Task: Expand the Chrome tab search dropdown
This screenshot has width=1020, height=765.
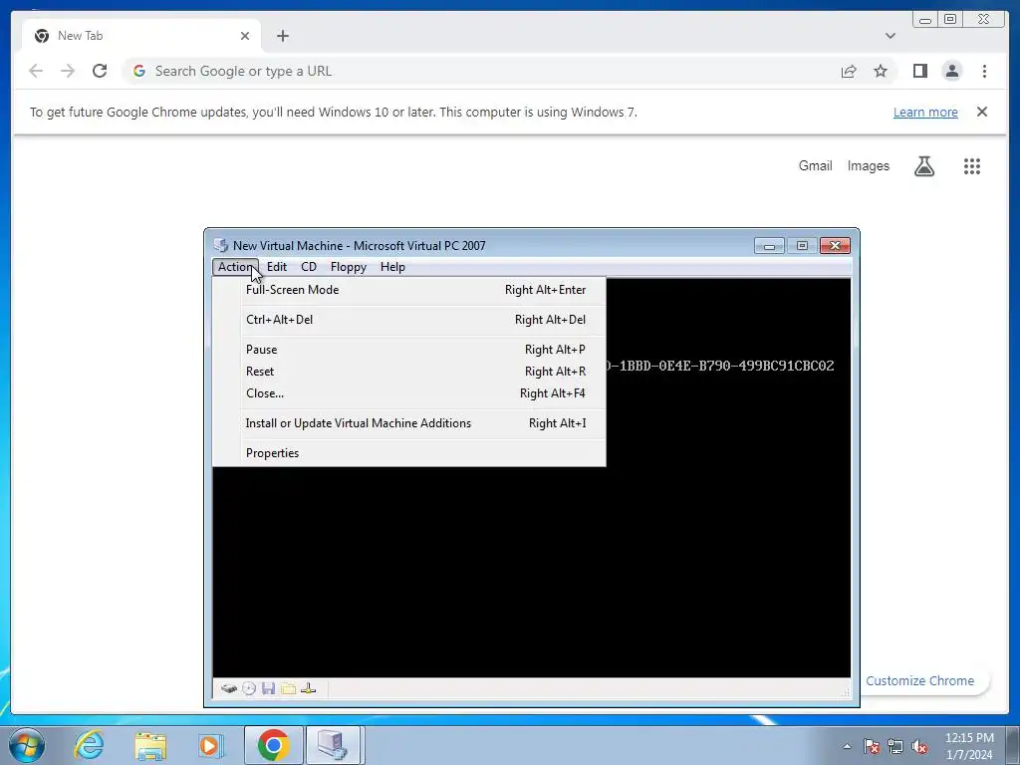Action: coord(890,36)
